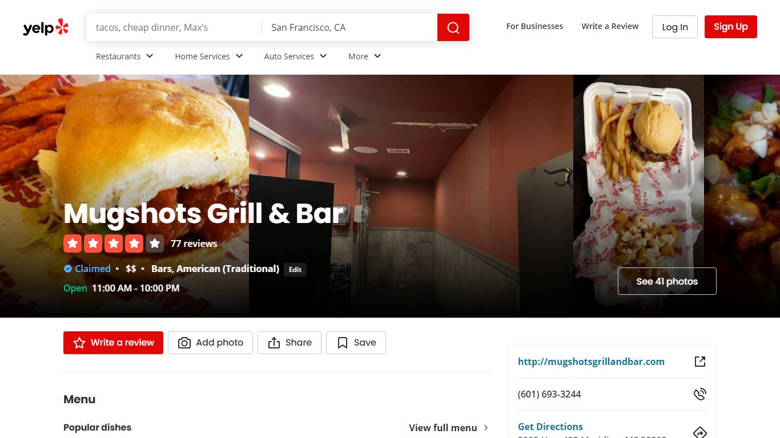Open the takeout burger and fries photo
Viewport: 780px width, 438px height.
[x=638, y=196]
